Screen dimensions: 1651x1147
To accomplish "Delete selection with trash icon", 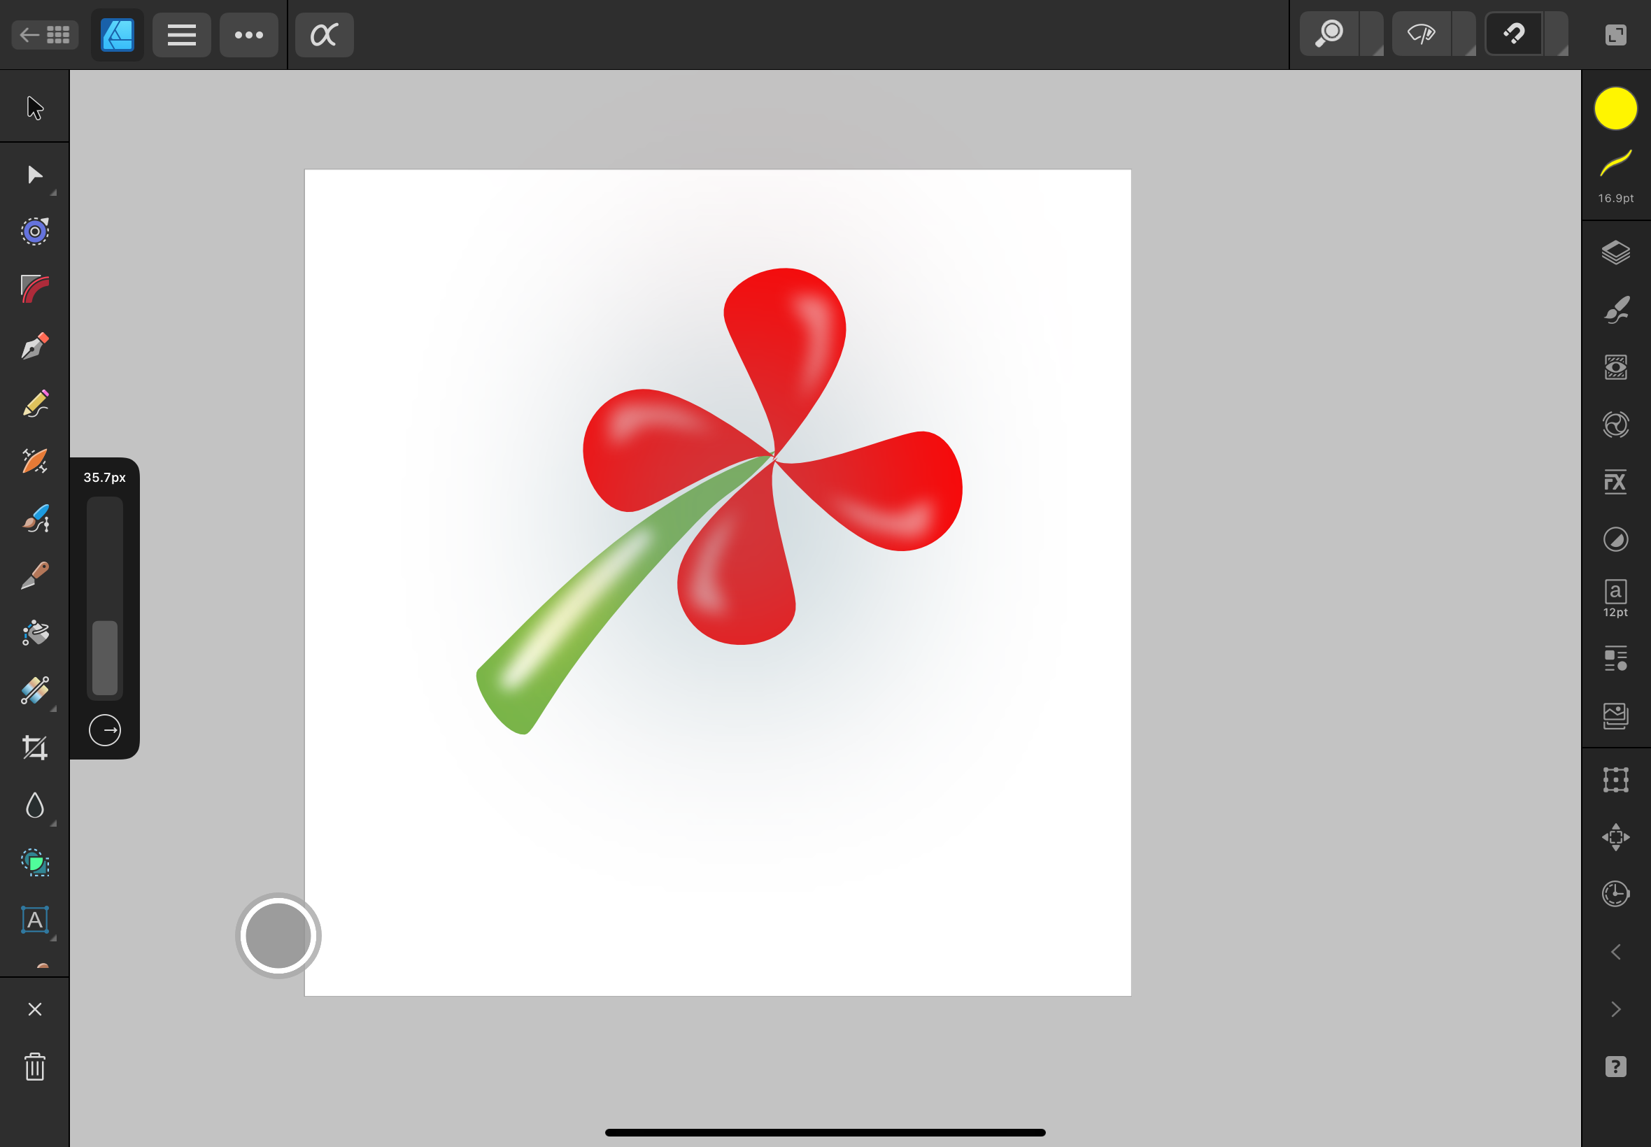I will 34,1067.
